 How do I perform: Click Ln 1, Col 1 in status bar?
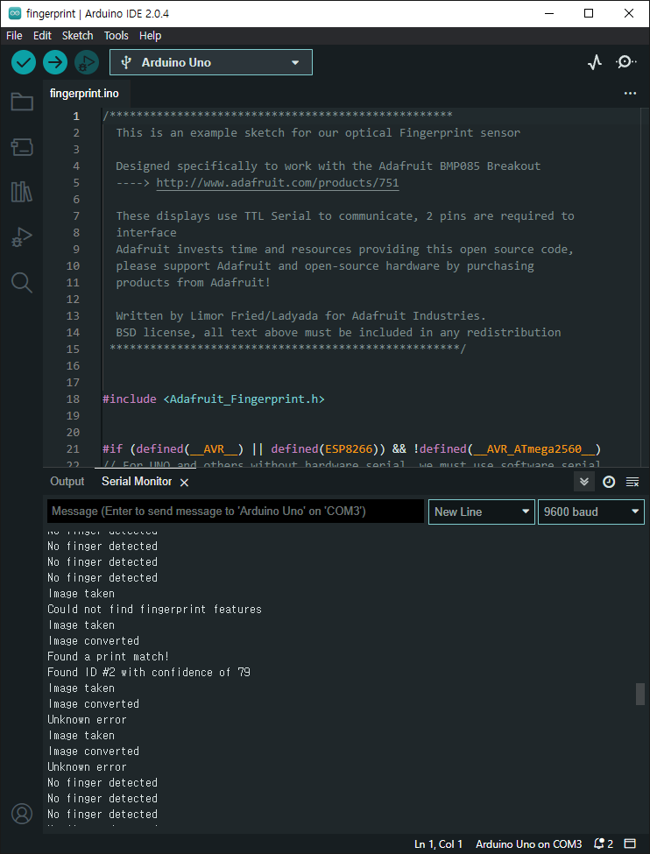438,844
